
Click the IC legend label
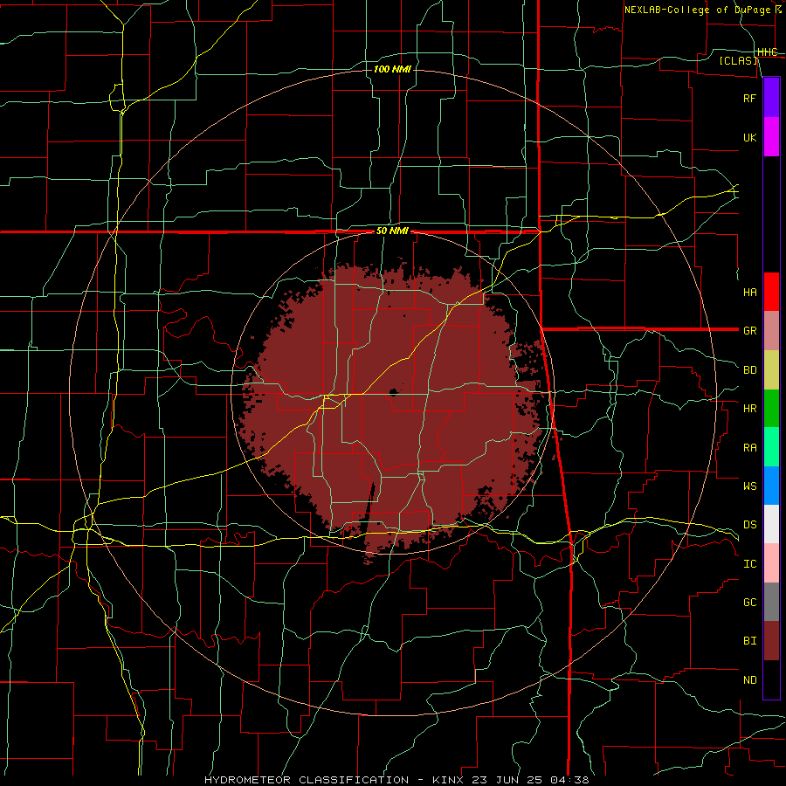(749, 564)
